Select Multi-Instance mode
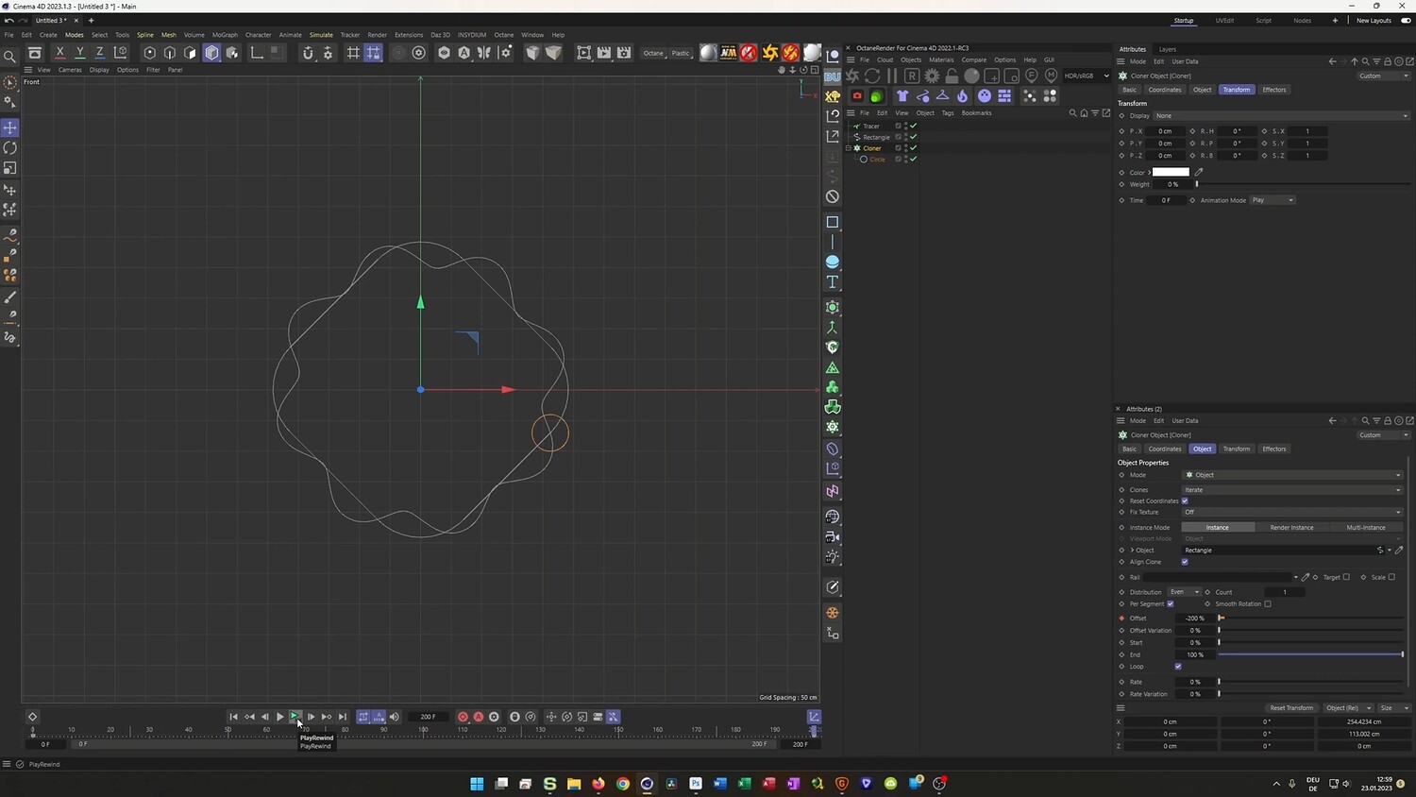This screenshot has height=797, width=1416. point(1366,527)
